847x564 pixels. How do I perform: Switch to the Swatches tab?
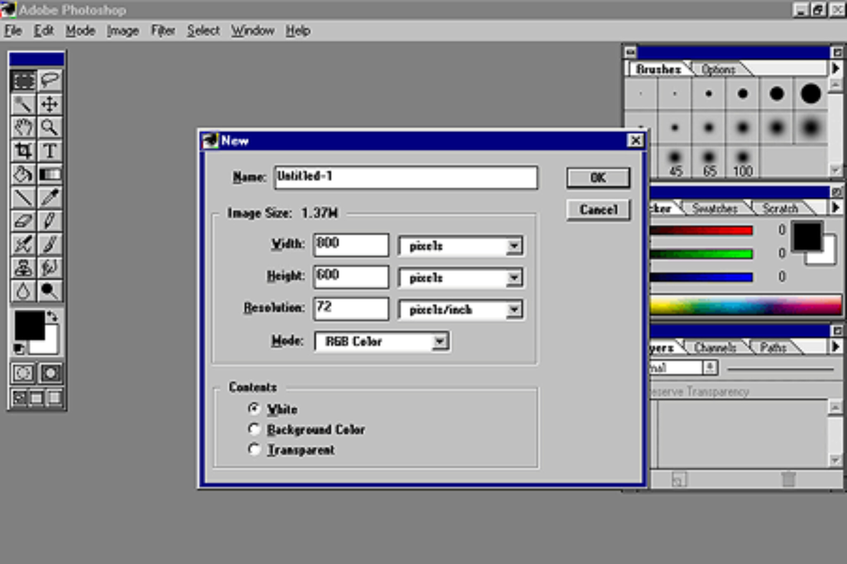(x=715, y=208)
